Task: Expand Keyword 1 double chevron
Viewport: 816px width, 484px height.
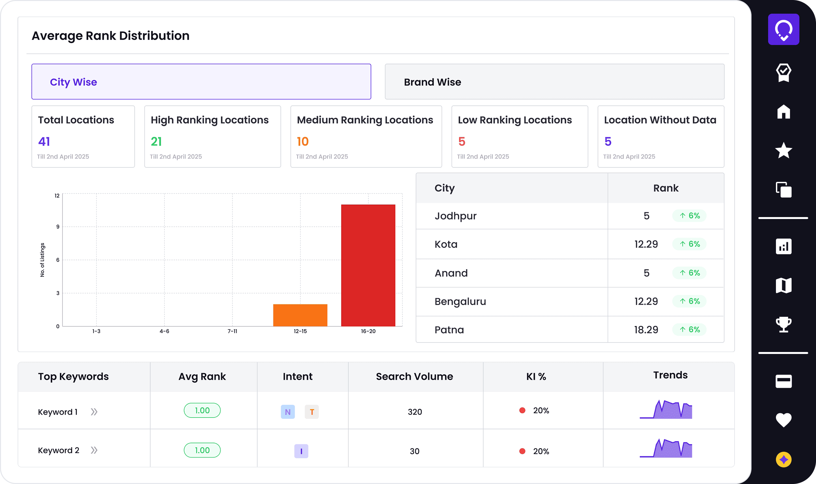Action: point(94,412)
